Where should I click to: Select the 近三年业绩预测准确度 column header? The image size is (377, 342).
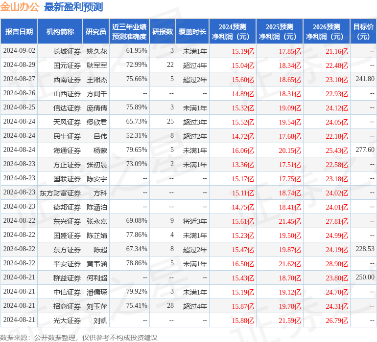pos(129,31)
